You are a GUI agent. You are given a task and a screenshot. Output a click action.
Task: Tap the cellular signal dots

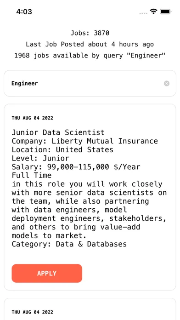(143, 13)
